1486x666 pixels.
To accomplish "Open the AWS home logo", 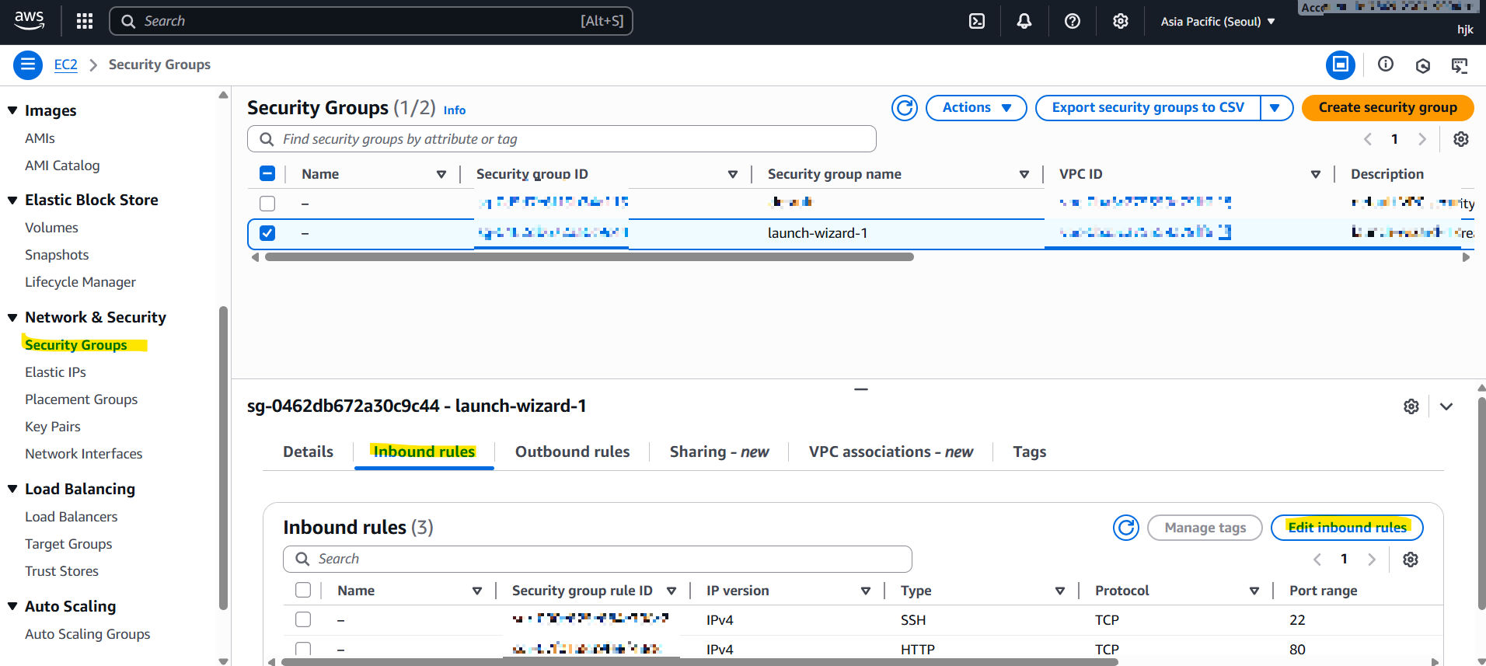I will [29, 21].
